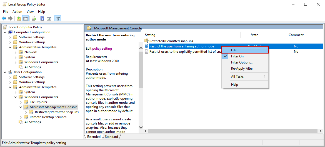The image size is (325, 147).
Task: Click policy icon of Restrict author mode row
Action: [147, 46]
